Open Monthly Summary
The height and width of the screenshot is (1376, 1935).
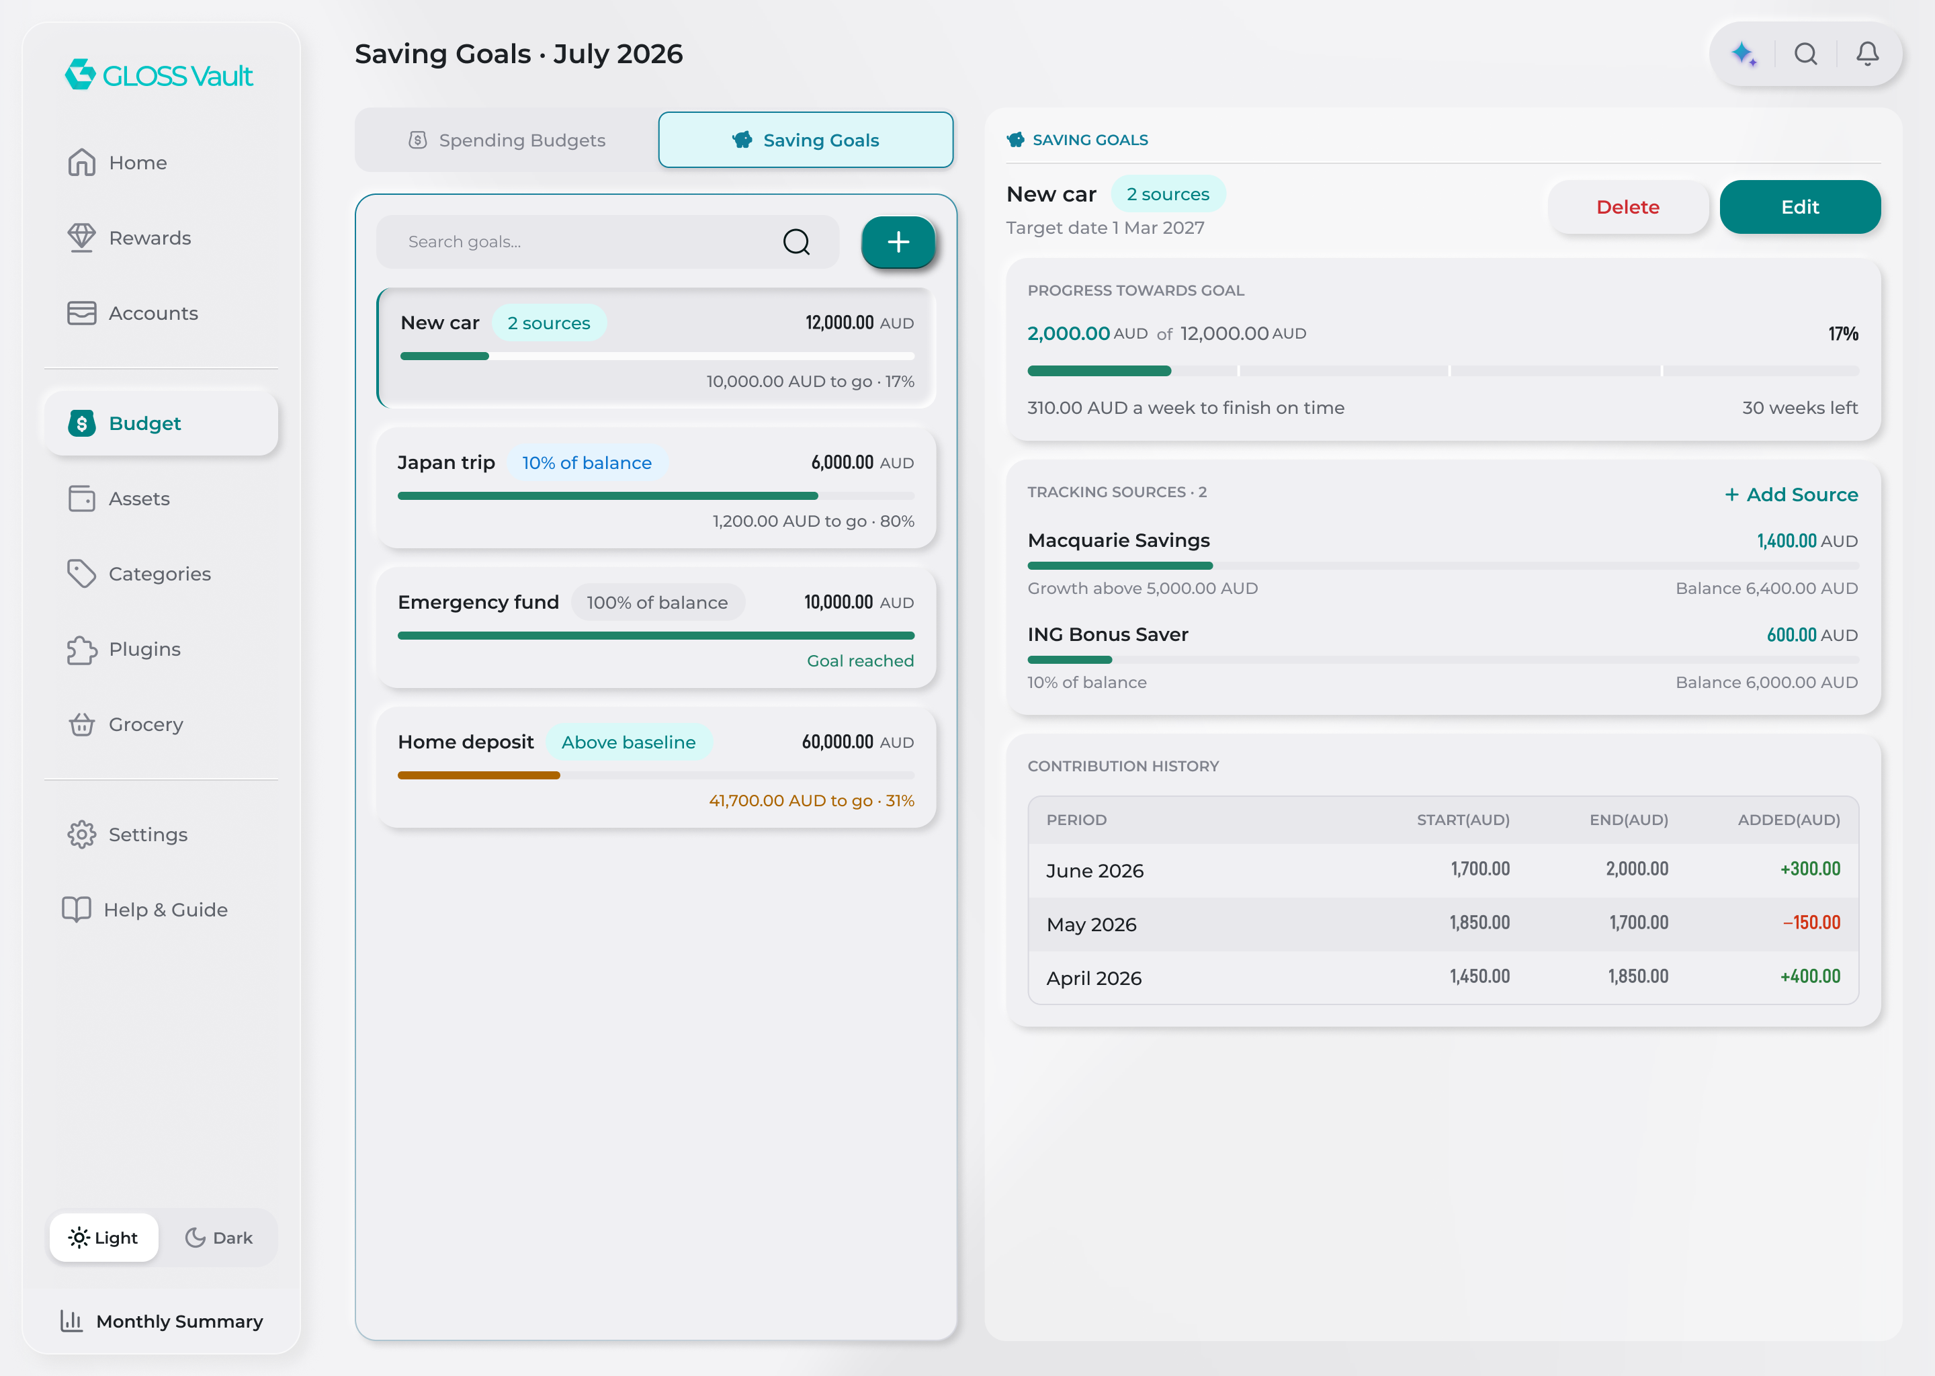coord(161,1321)
